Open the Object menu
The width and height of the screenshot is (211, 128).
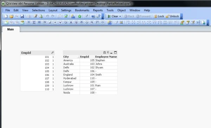coord(121,10)
